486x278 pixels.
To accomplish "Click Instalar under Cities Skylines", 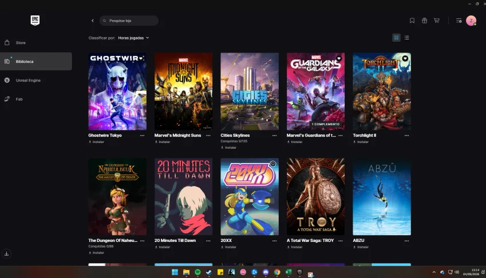I will 228,148.
